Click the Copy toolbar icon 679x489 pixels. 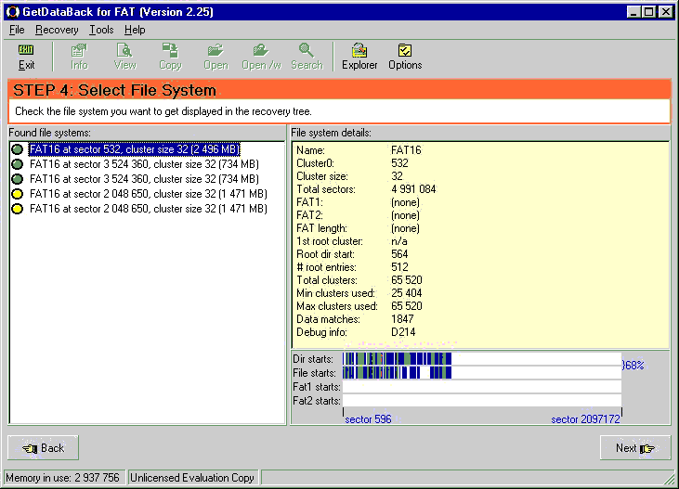point(170,57)
